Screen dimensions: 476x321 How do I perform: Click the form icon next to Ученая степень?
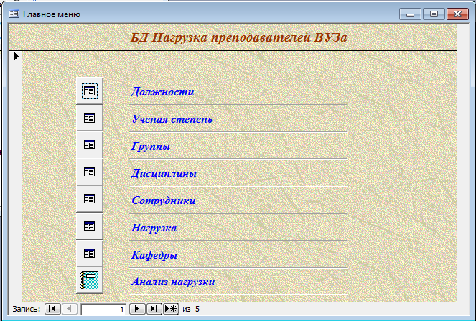coord(89,118)
